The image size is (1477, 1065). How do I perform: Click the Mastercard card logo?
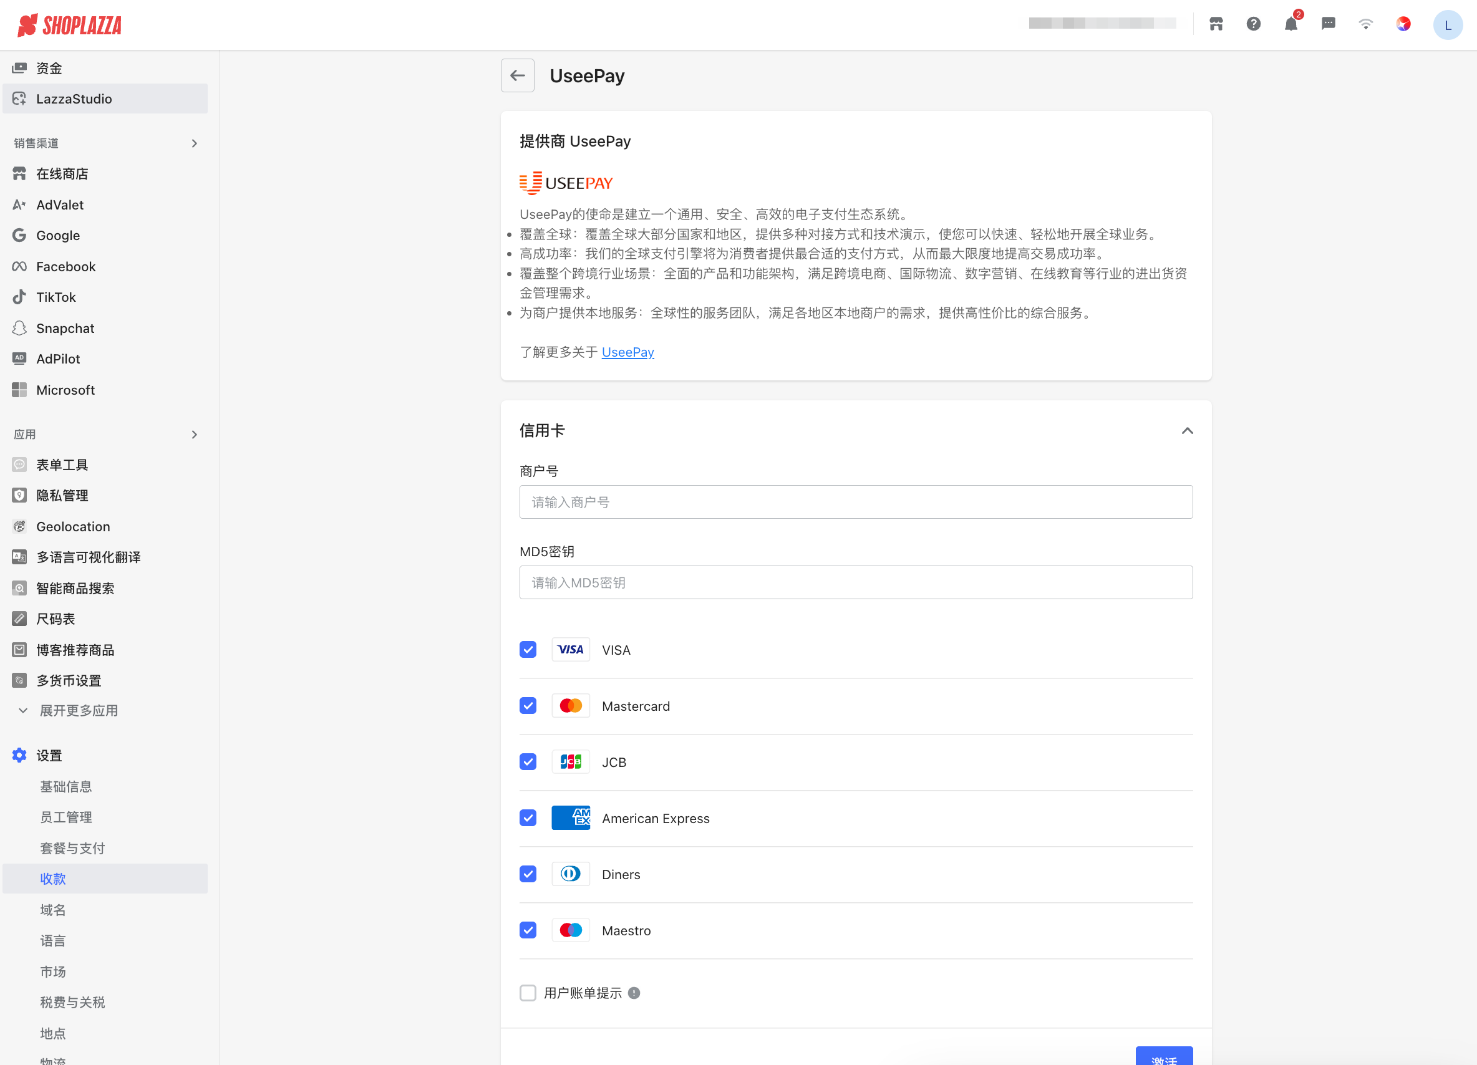(571, 706)
